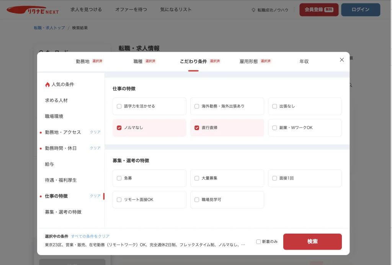The image size is (392, 265).
Task: Select 給与 in the sidebar
Action: (x=49, y=164)
